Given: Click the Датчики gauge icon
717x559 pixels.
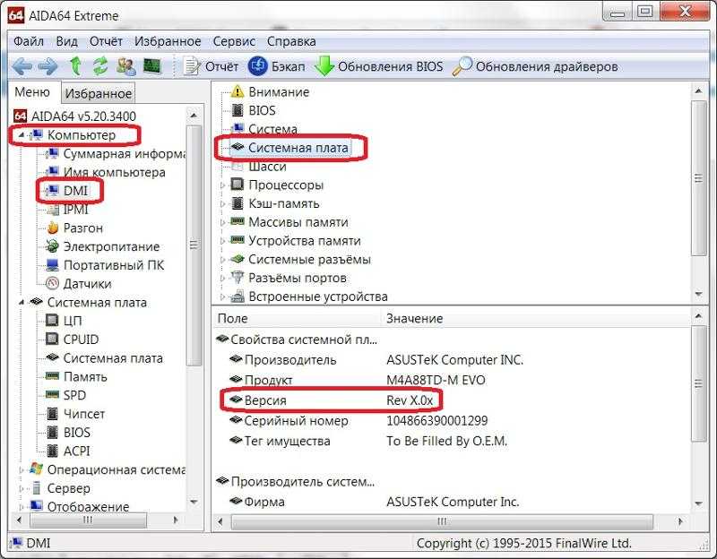Looking at the screenshot, I should [53, 283].
